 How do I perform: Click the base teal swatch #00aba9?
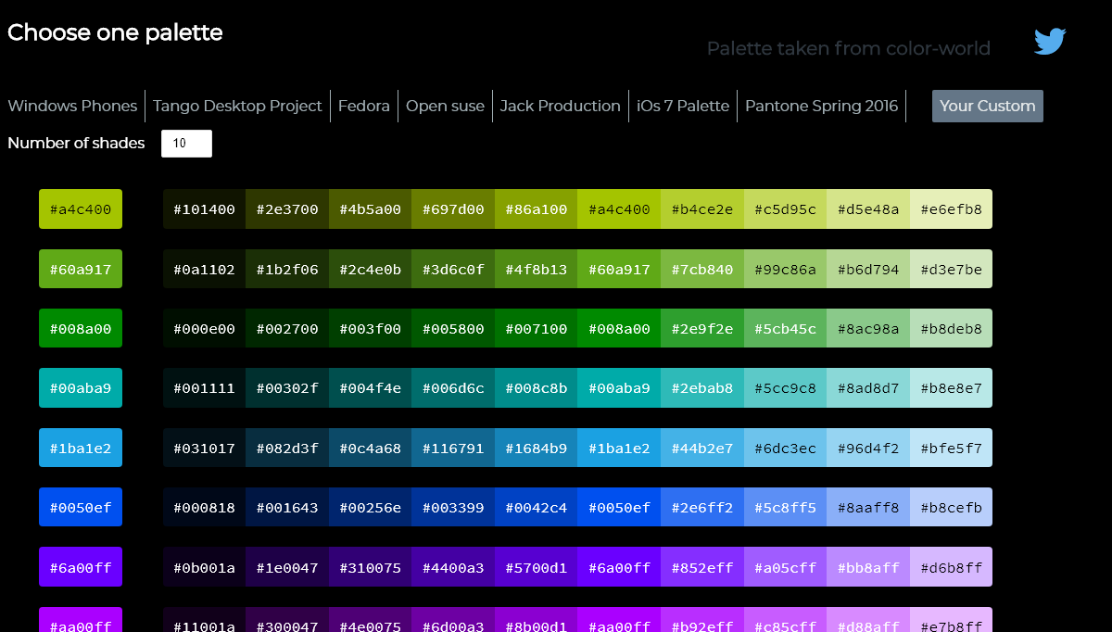81,388
